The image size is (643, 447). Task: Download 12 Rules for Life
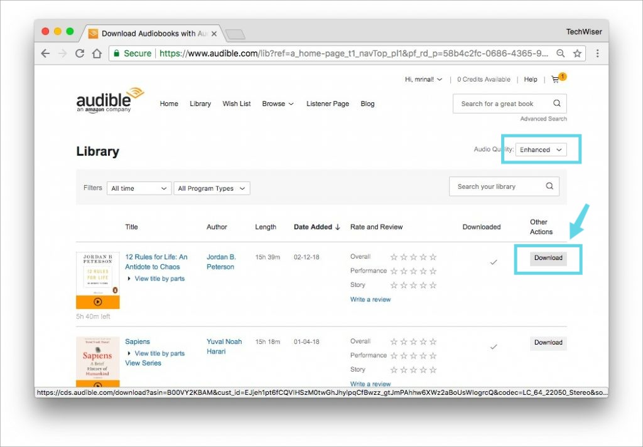[548, 258]
